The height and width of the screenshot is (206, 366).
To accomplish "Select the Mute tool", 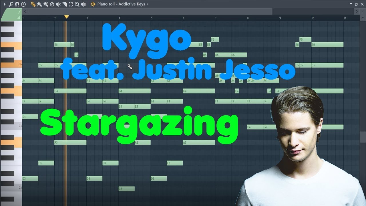I will coord(58,4).
